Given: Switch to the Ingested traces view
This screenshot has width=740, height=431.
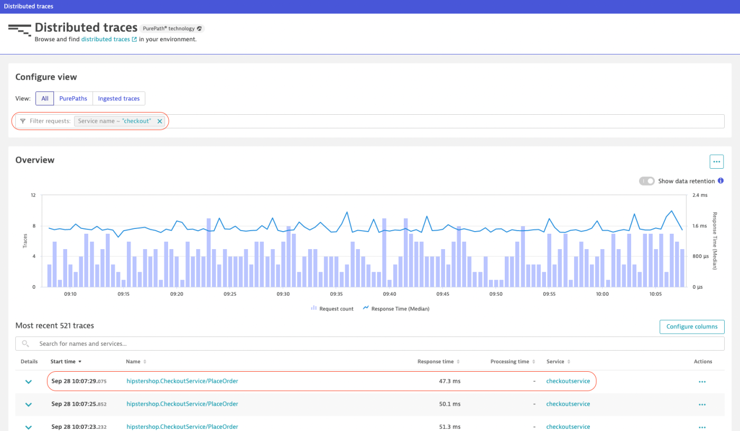Looking at the screenshot, I should click(118, 98).
